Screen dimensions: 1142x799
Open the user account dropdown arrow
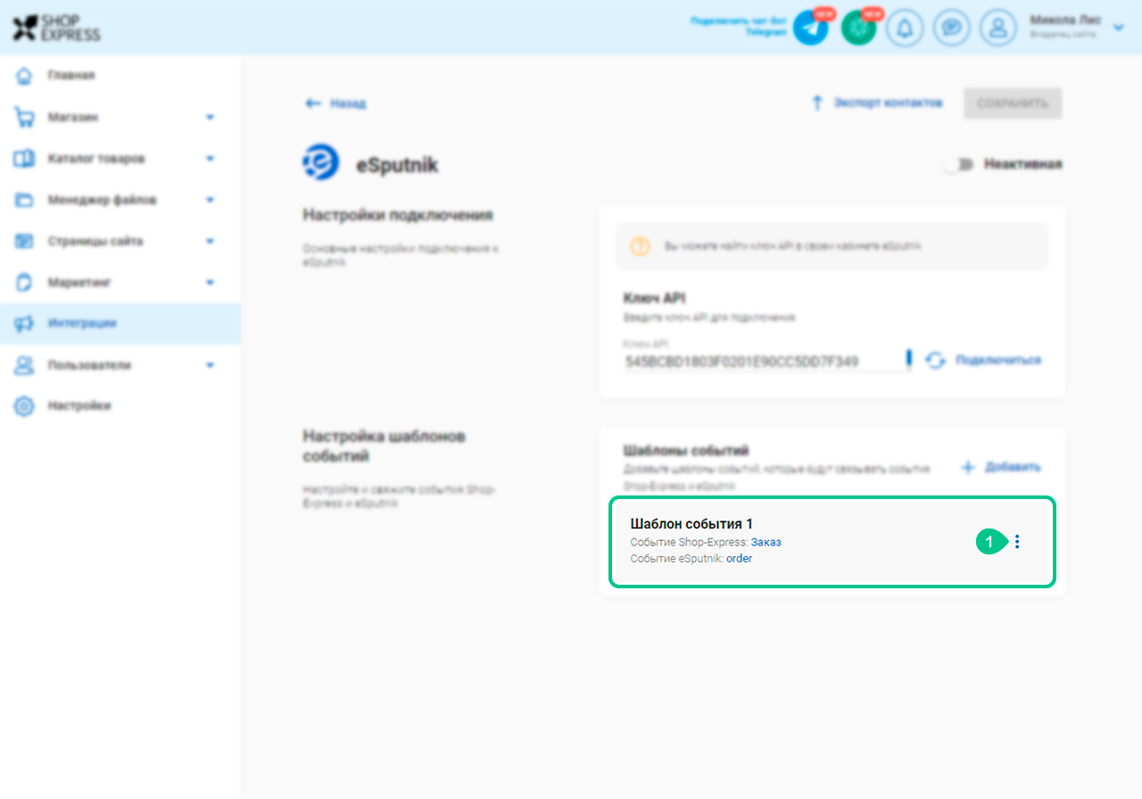(x=1119, y=28)
